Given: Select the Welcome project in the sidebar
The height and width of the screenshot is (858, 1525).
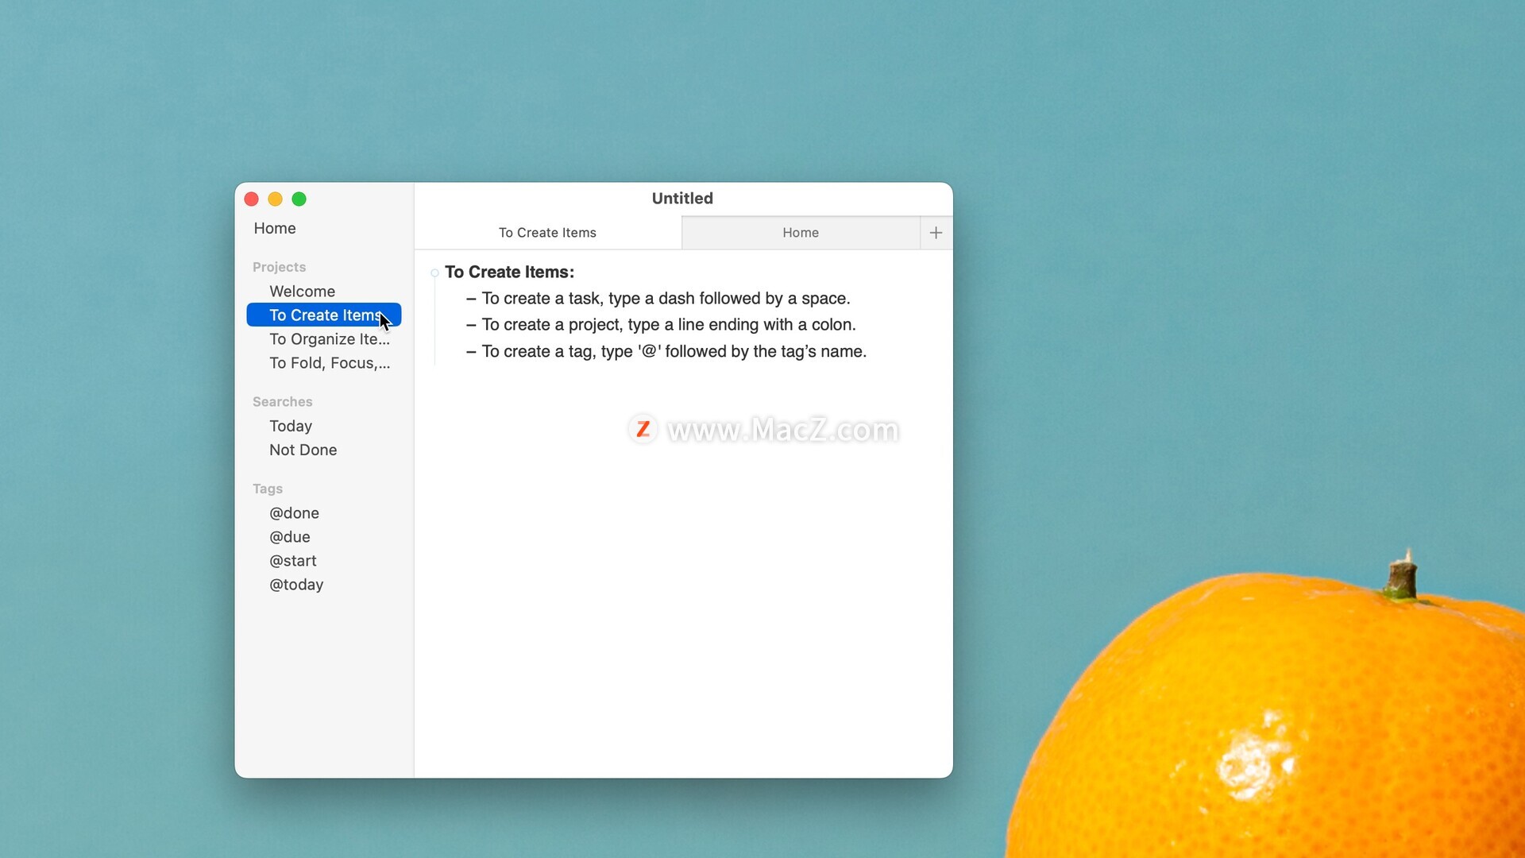Looking at the screenshot, I should tap(302, 292).
